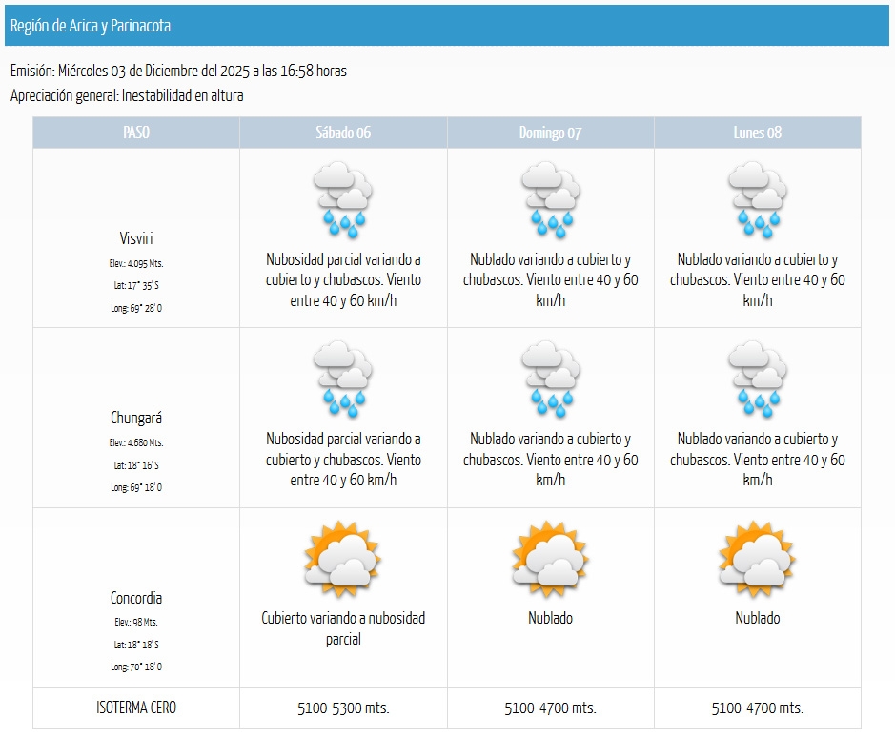Click the Concordia Sábado 06 sun-cloud icon
The image size is (895, 739).
(343, 558)
